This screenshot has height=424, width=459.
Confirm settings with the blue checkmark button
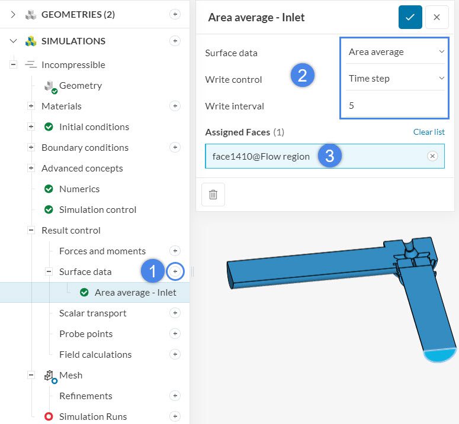pos(410,17)
